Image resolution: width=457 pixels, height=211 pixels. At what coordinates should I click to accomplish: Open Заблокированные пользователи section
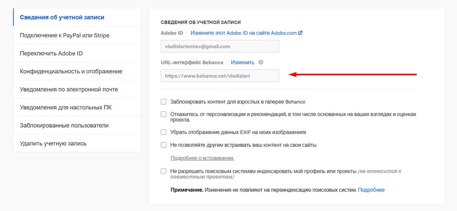click(77, 125)
